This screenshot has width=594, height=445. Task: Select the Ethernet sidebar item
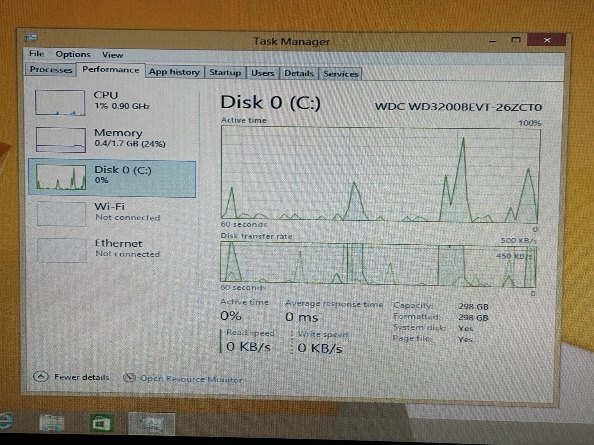[x=112, y=250]
